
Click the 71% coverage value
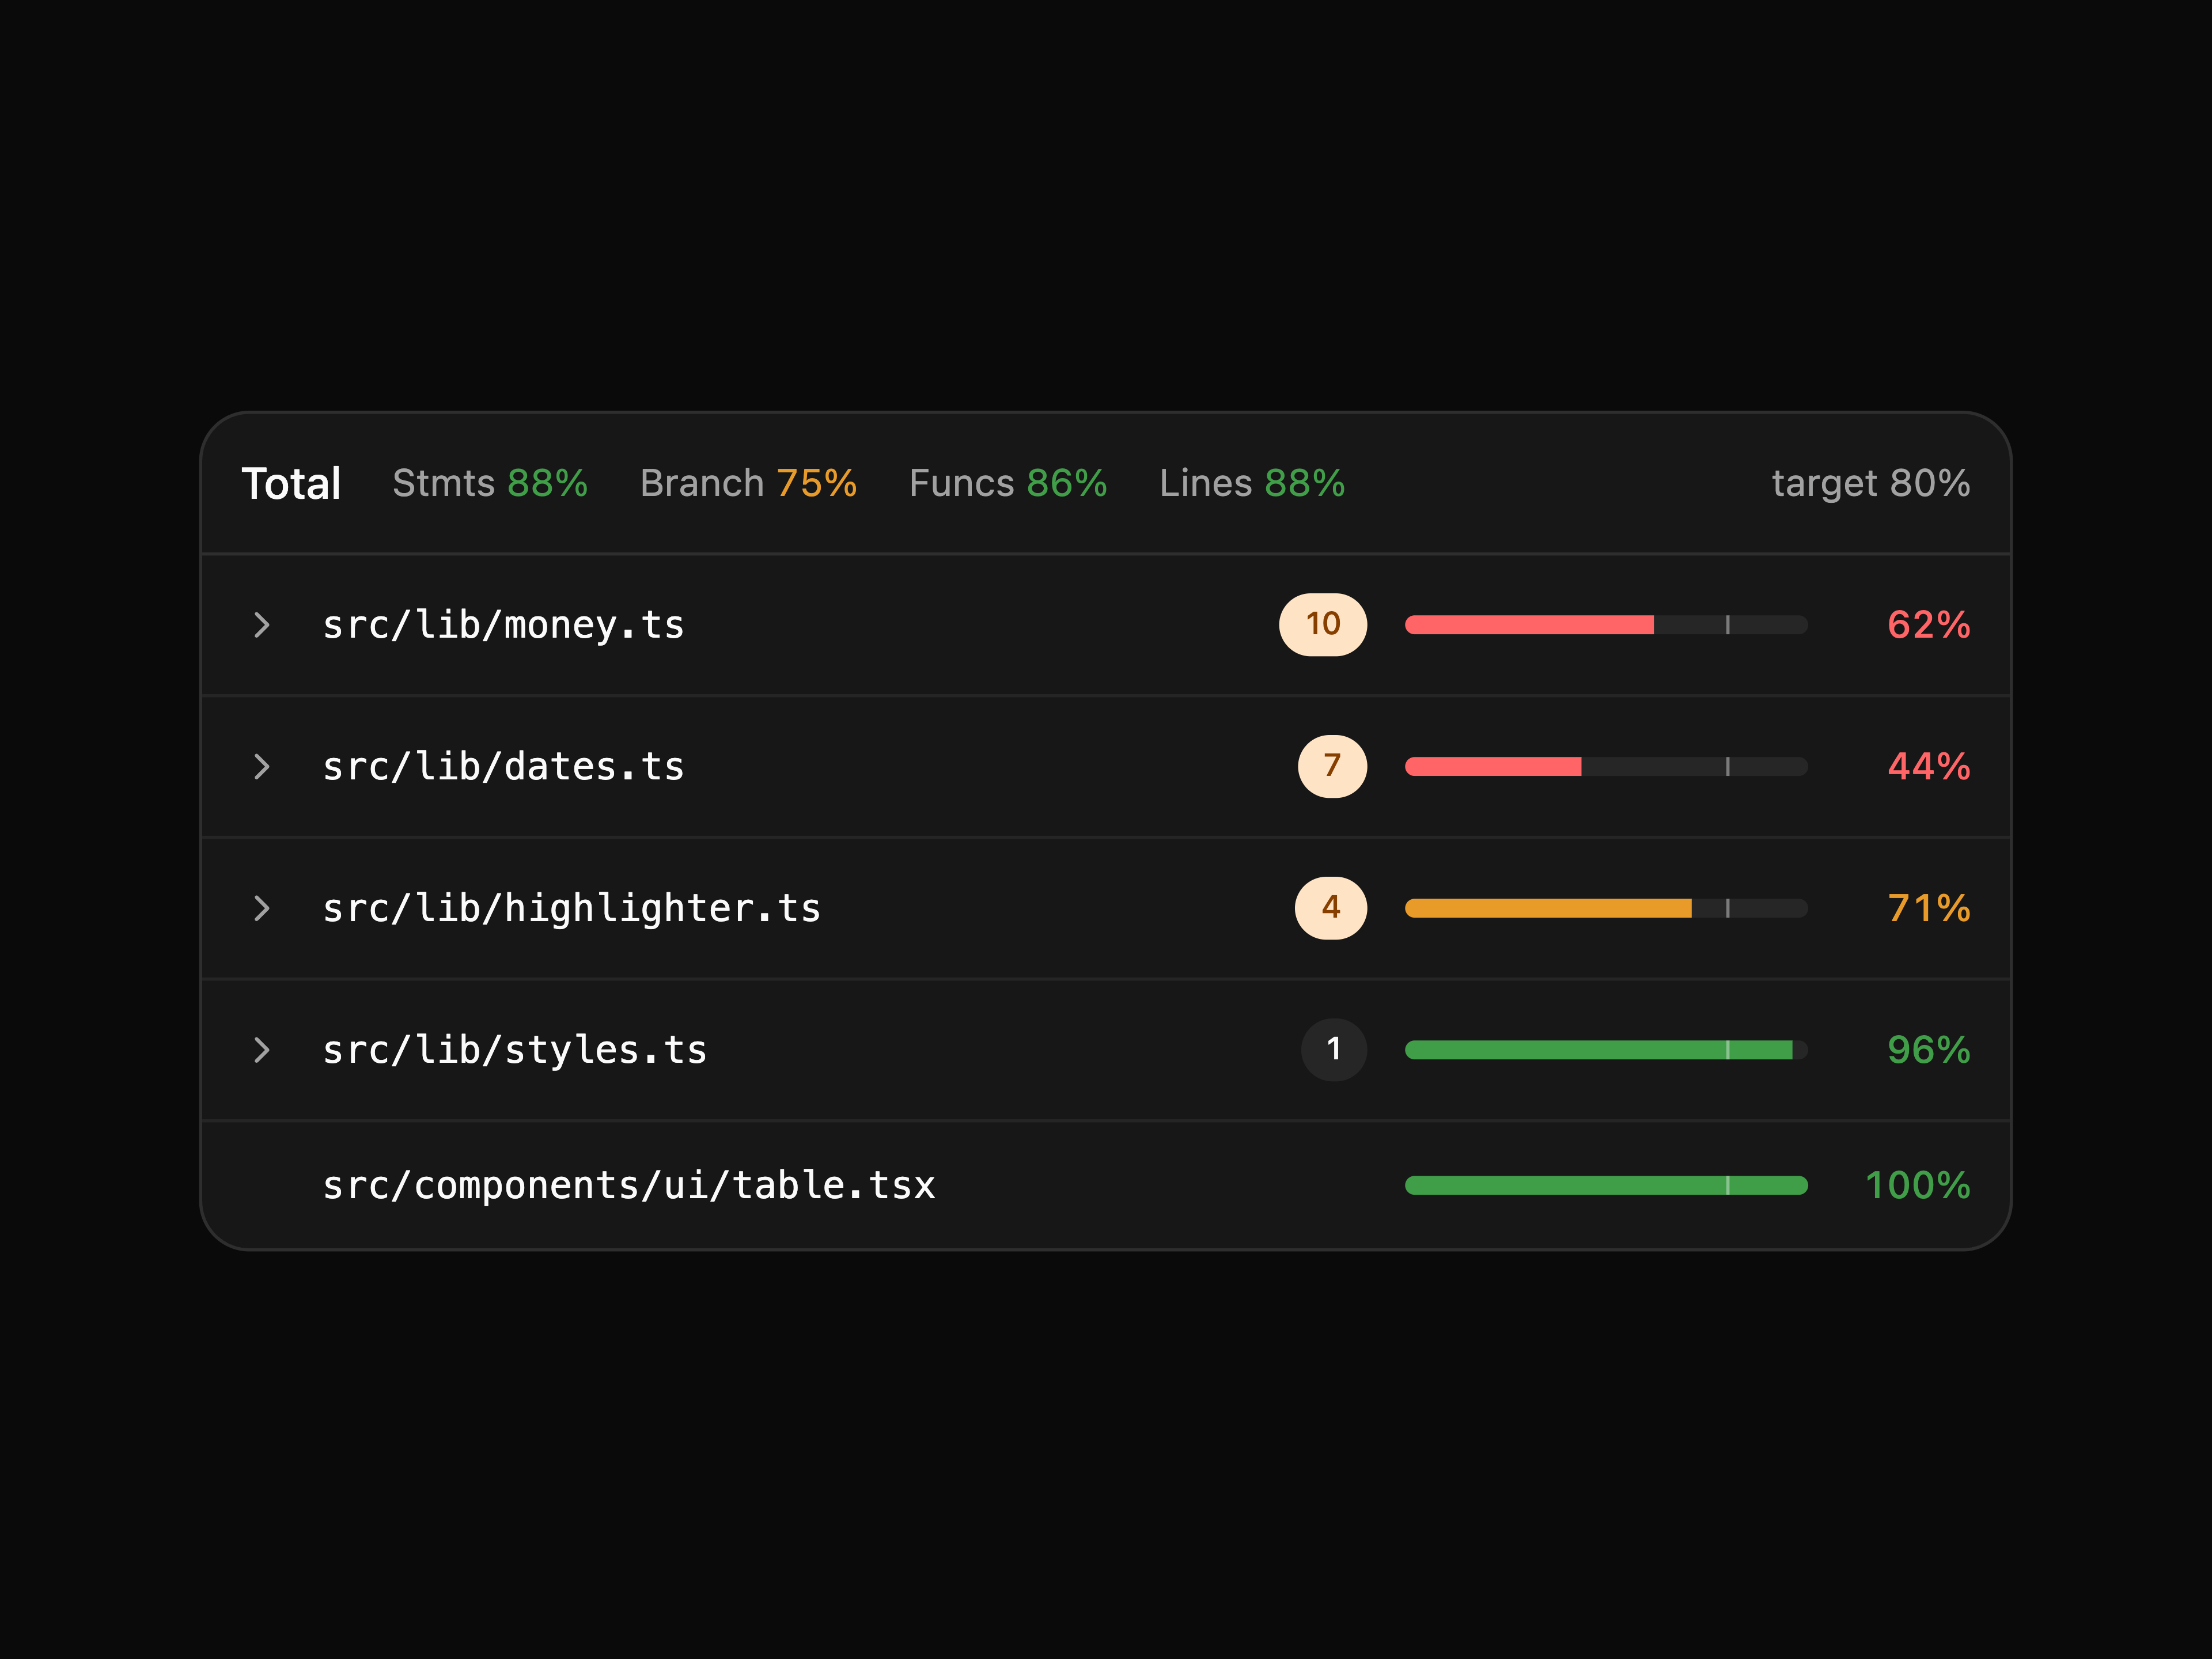pyautogui.click(x=1928, y=908)
